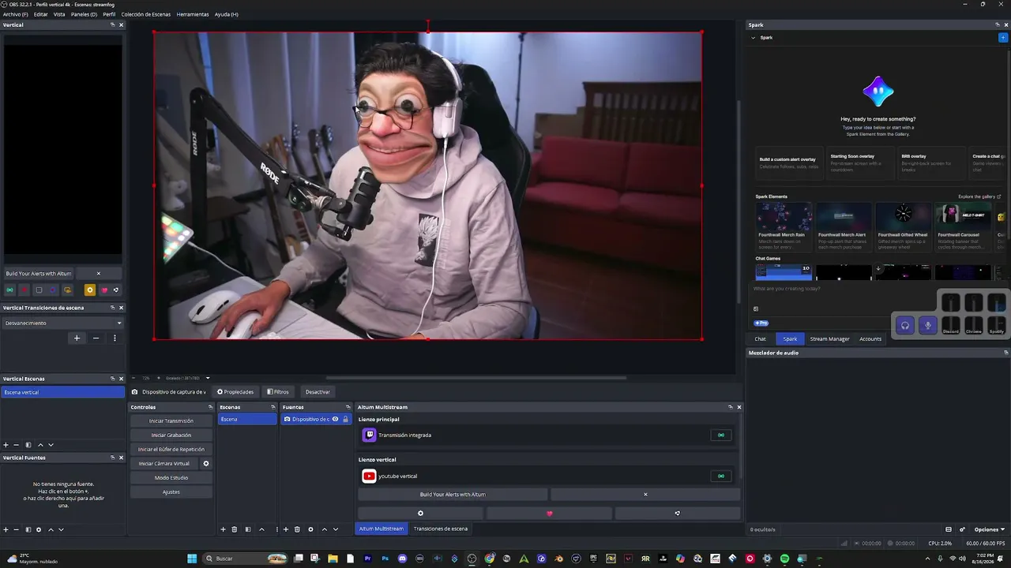Viewport: 1011px width, 568px height.
Task: Add a source in Vertical Fuentes dock
Action: (6, 529)
